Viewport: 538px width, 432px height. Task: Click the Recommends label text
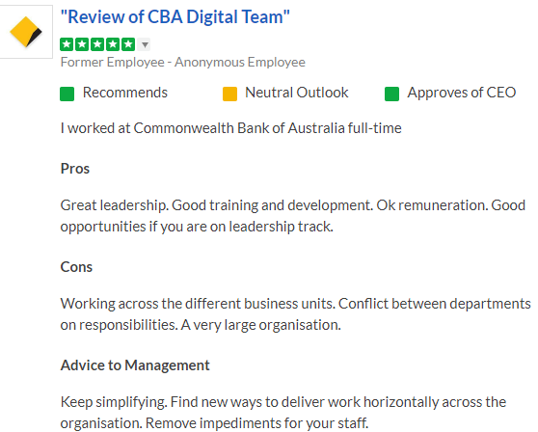(x=125, y=93)
